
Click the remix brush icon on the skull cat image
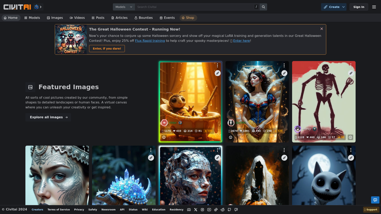(x=351, y=158)
